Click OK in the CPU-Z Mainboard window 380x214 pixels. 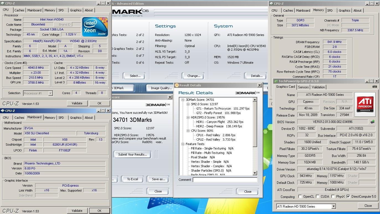(99, 211)
